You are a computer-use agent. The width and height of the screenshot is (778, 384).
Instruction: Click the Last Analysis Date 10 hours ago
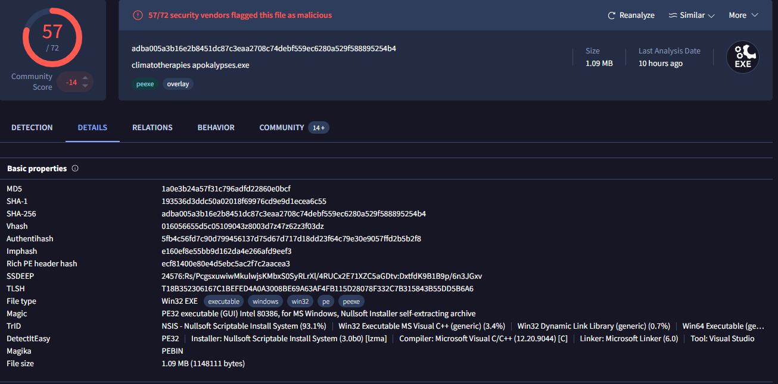tap(661, 64)
